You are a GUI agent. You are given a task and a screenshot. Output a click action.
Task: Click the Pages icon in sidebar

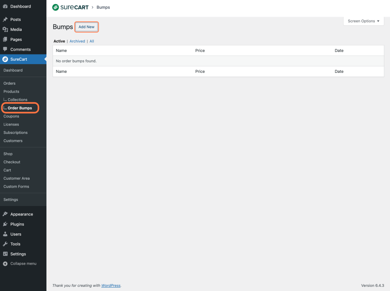5,39
